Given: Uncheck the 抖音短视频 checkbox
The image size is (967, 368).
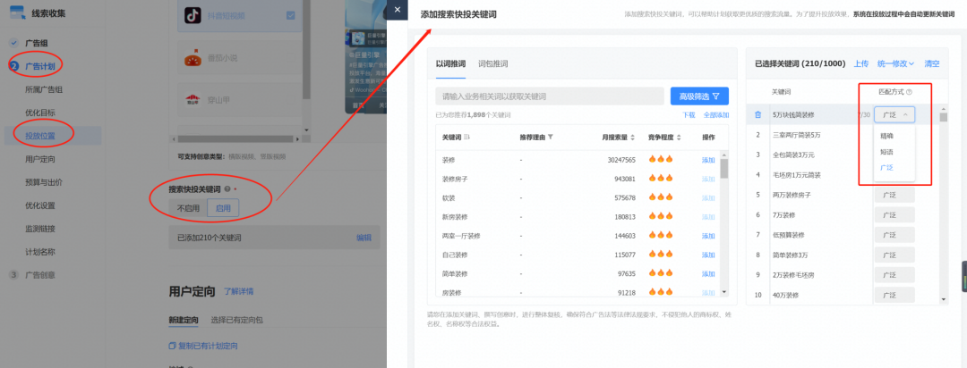Looking at the screenshot, I should point(290,16).
